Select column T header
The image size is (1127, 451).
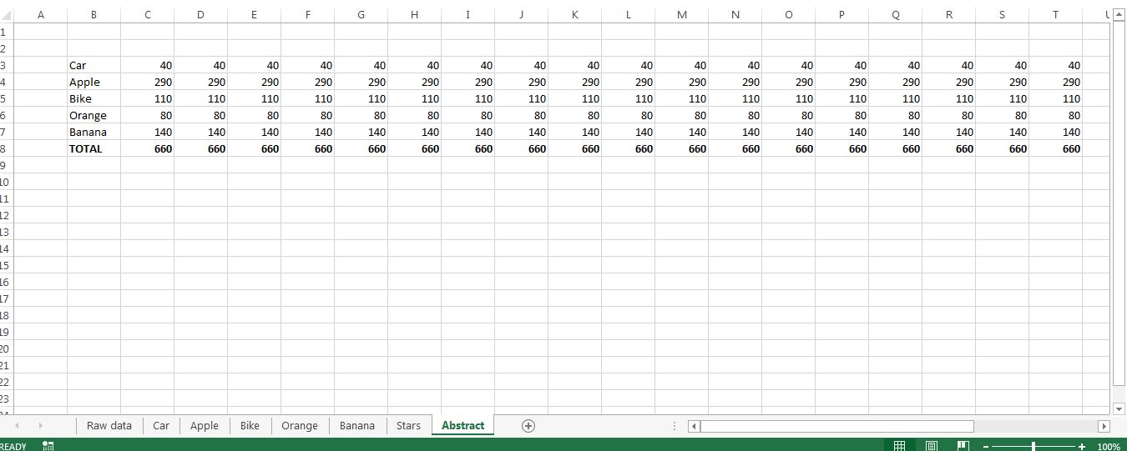(1055, 14)
